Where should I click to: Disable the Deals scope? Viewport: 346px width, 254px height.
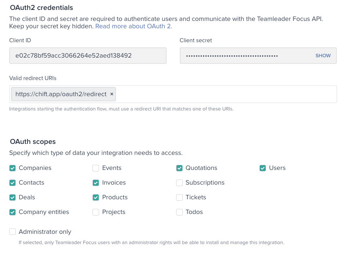coord(12,197)
